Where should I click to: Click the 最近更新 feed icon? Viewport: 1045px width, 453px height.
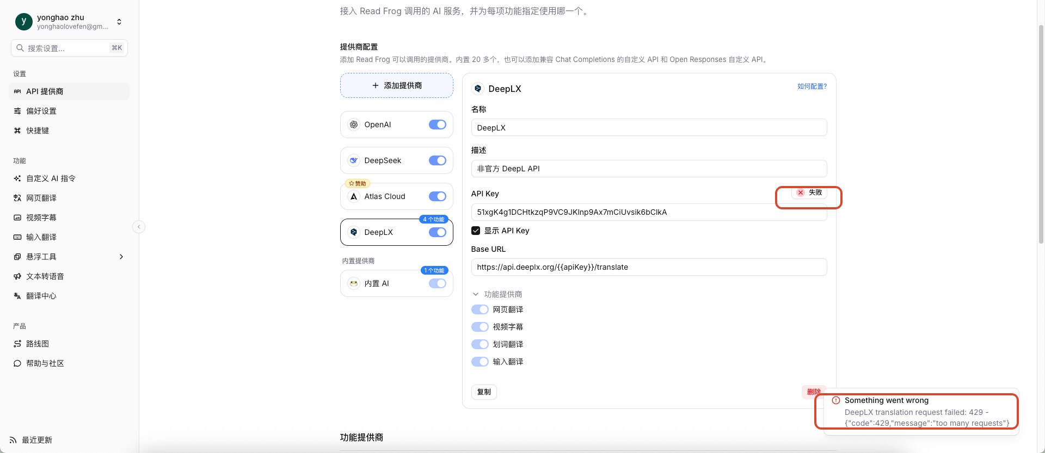tap(13, 440)
